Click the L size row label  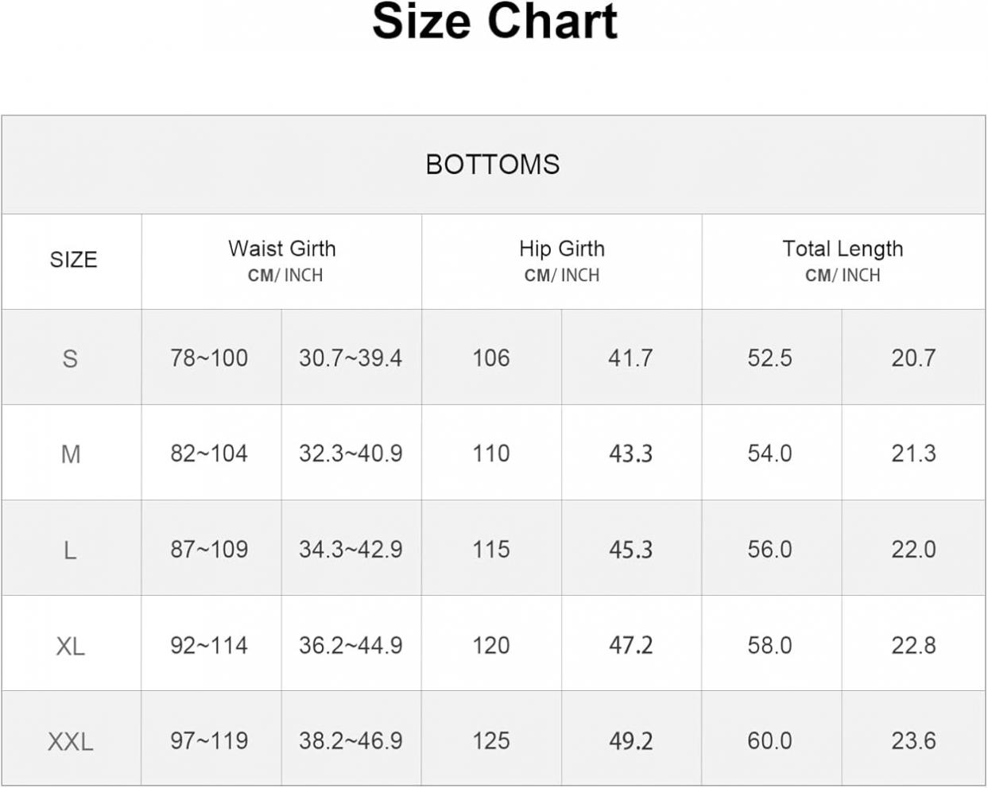coord(72,549)
